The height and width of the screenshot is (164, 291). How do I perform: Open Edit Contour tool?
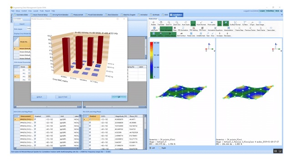tap(181, 34)
